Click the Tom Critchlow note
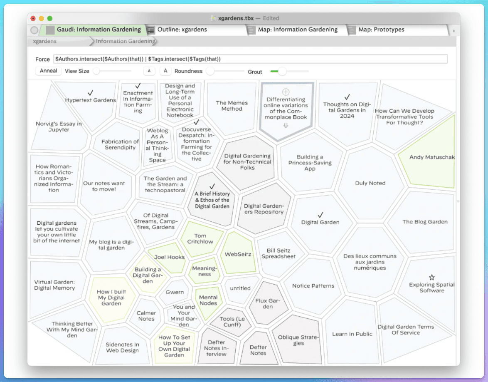488x382 pixels. tap(200, 239)
